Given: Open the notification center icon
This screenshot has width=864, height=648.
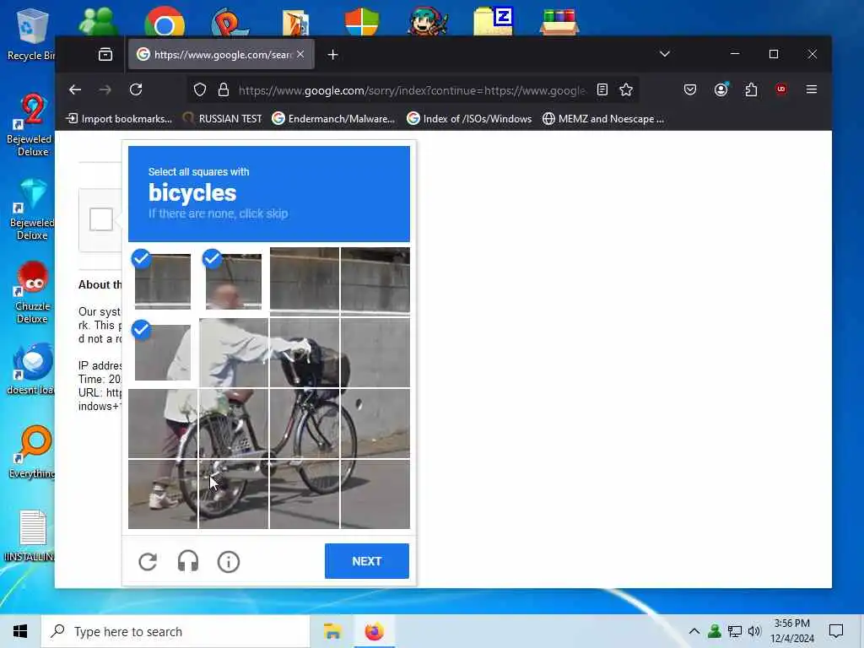Looking at the screenshot, I should pos(836,631).
